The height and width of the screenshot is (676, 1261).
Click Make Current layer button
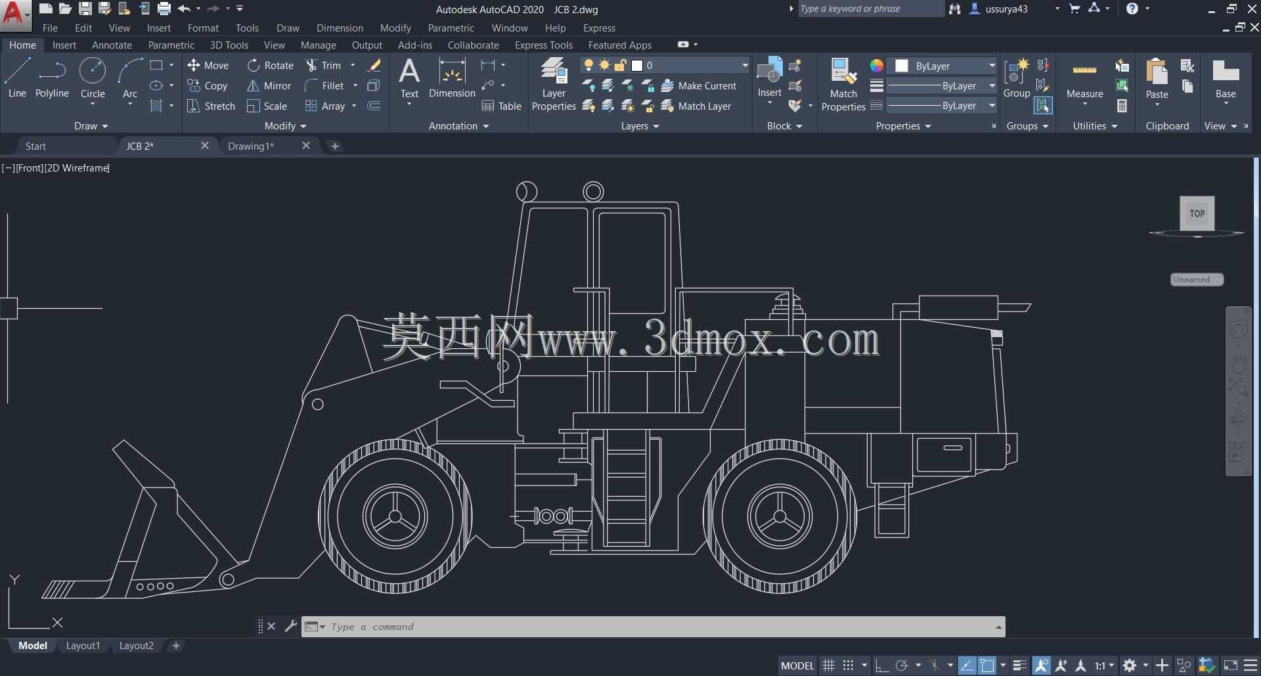699,85
